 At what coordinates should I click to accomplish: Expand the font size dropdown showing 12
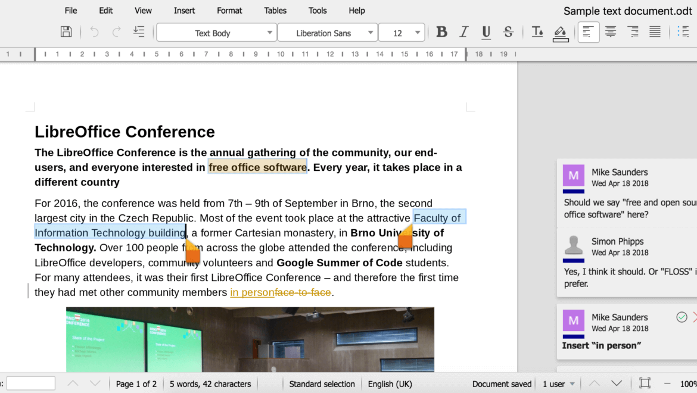[x=402, y=32]
